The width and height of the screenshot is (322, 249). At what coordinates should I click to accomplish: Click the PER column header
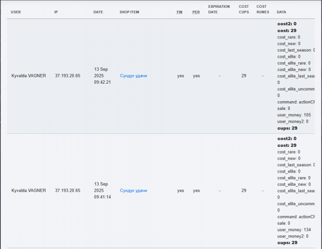[x=196, y=12]
